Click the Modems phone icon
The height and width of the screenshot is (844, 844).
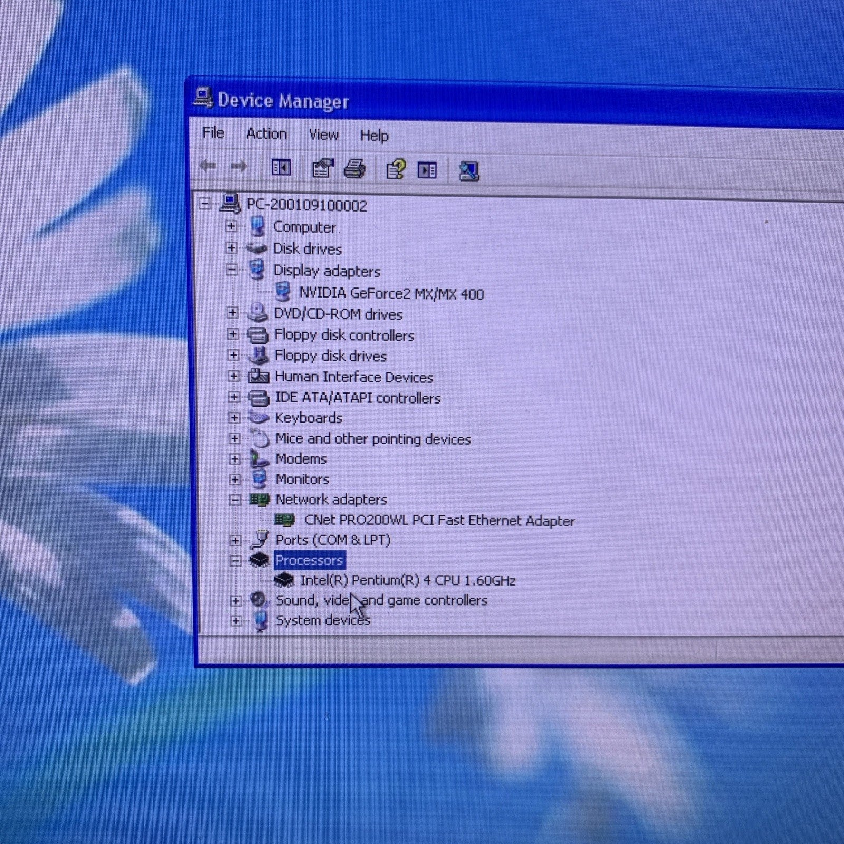260,459
